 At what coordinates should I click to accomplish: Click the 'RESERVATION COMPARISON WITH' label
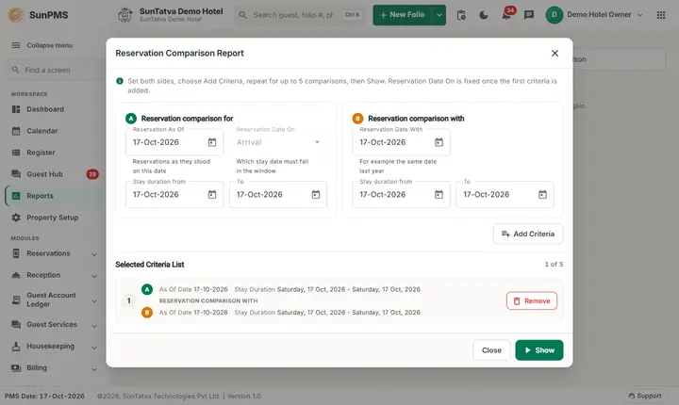coord(208,300)
